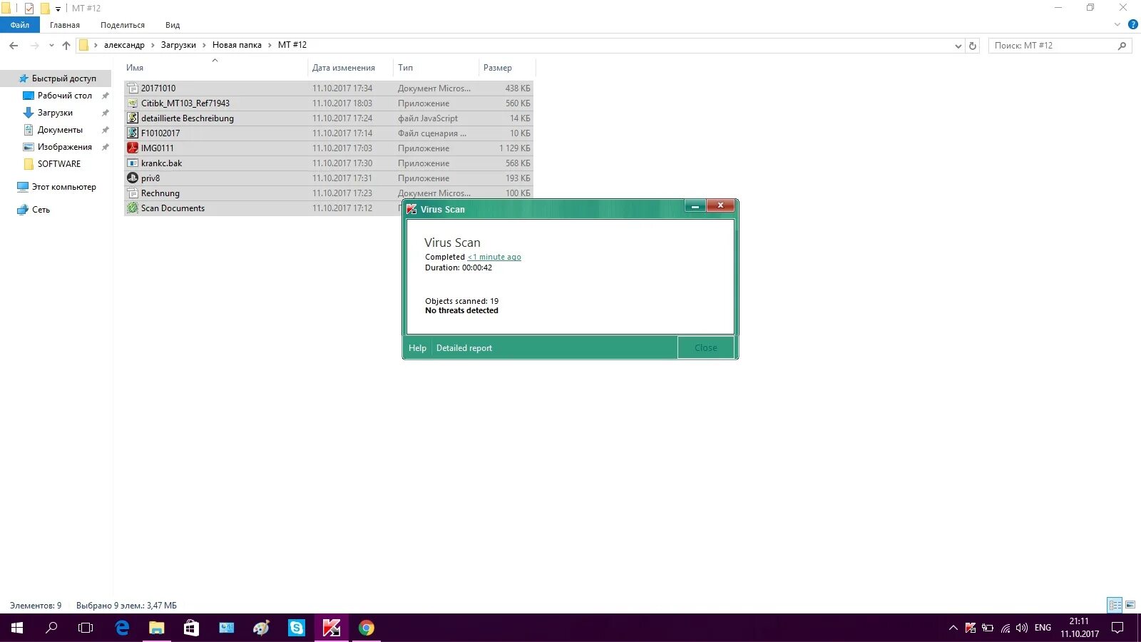Image resolution: width=1141 pixels, height=642 pixels.
Task: Refresh the folder view
Action: point(973,46)
